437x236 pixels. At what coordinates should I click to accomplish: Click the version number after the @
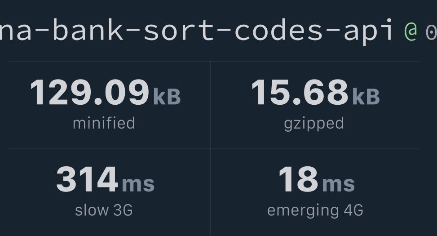[x=431, y=31]
